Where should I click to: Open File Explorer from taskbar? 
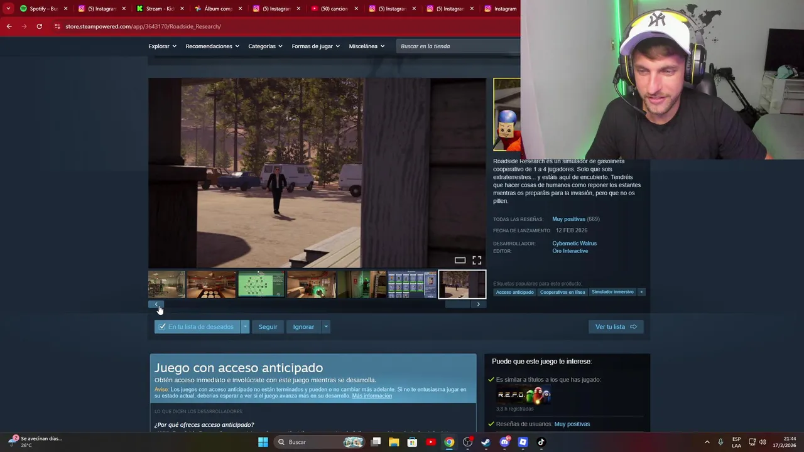(394, 442)
